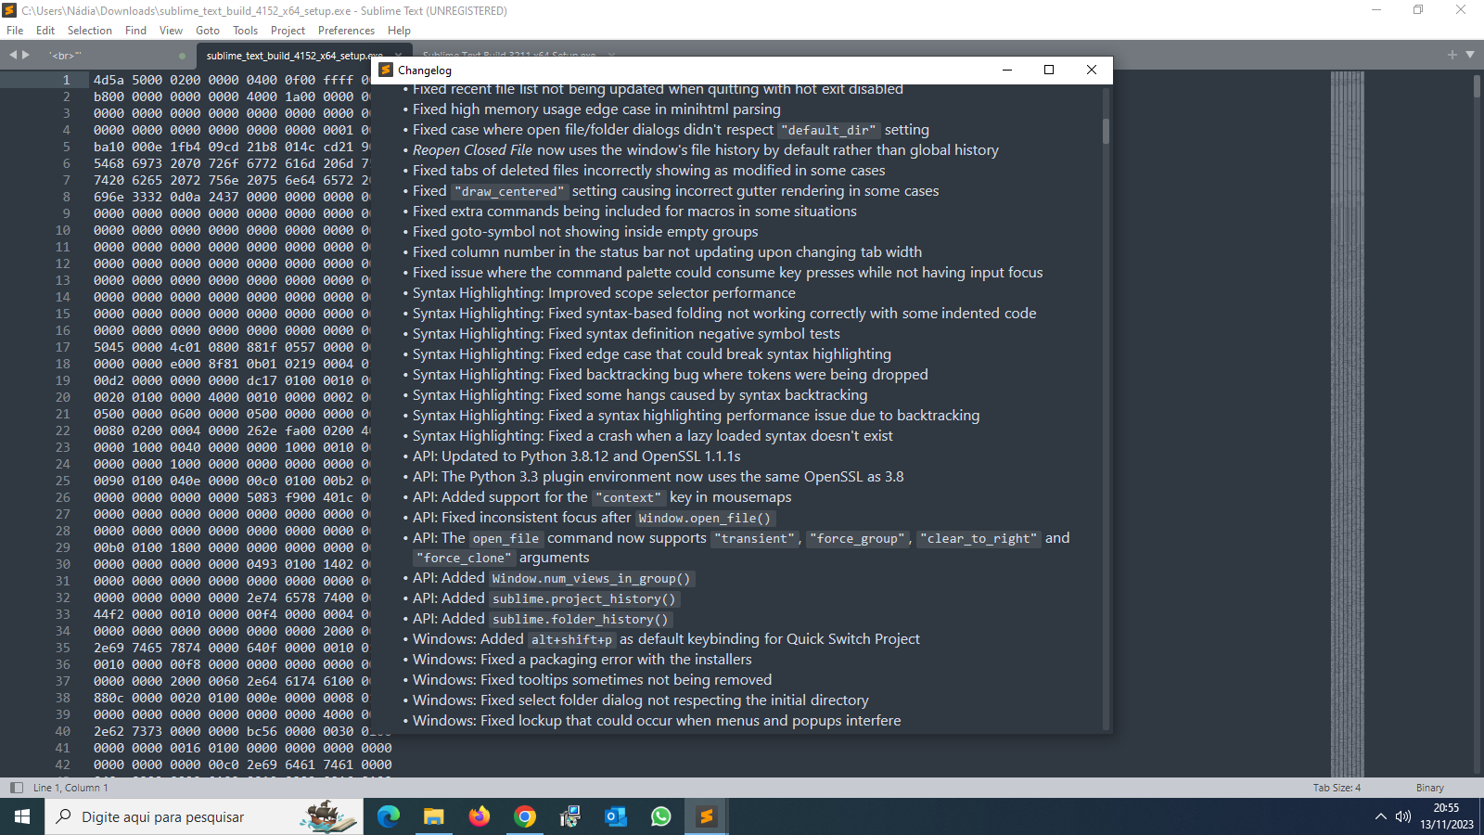The image size is (1484, 835).
Task: Close the Changelog window
Action: (x=1092, y=70)
